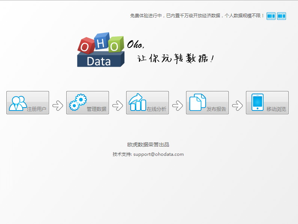Screen dimensions: 298x224
Task: Open the 移动浏览 mobile browsing button
Action: click(267, 103)
